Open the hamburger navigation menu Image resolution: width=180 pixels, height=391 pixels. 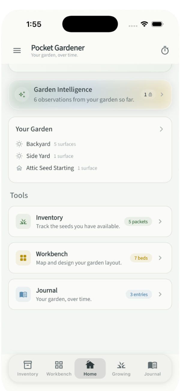pos(17,51)
